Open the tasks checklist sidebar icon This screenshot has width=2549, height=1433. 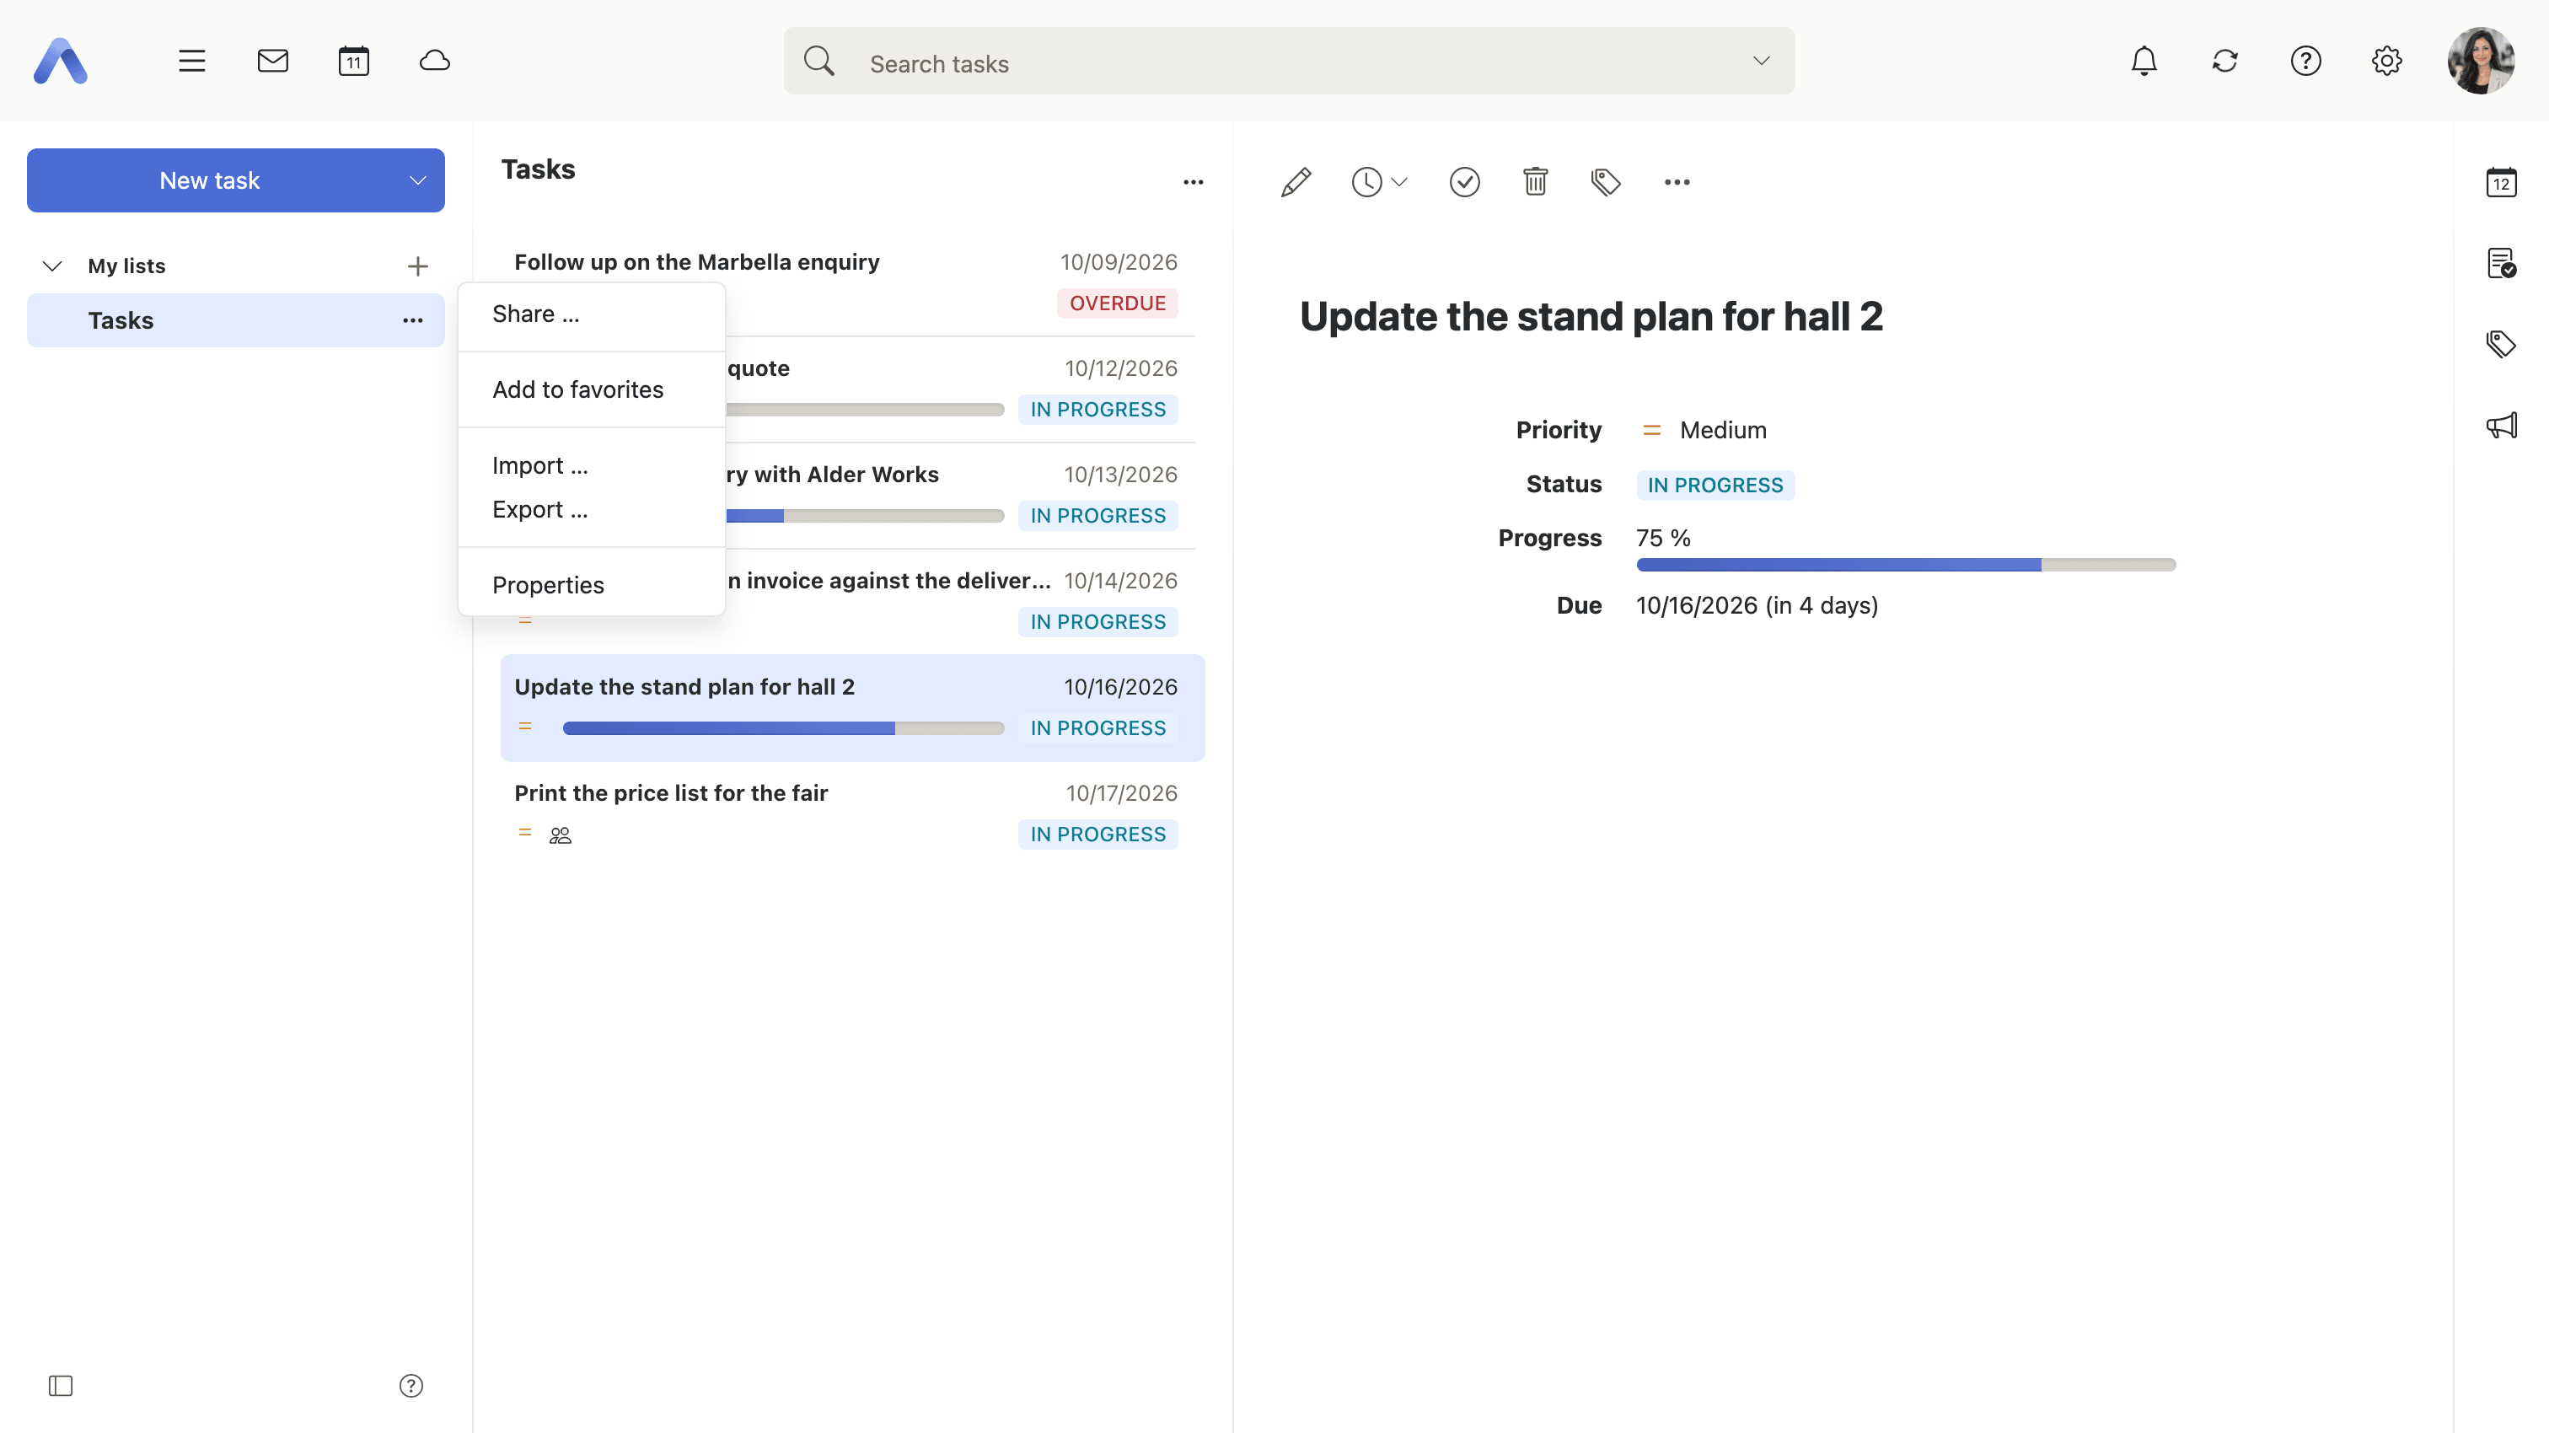(2502, 263)
